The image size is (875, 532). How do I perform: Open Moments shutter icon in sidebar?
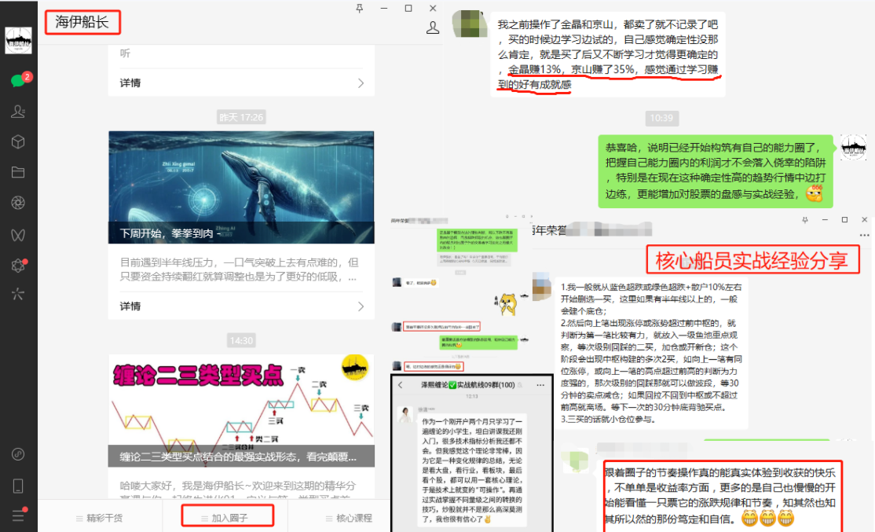(x=18, y=203)
